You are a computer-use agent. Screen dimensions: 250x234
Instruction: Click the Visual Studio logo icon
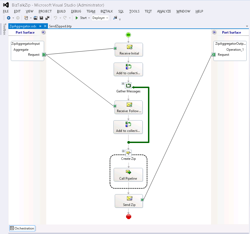6,5
